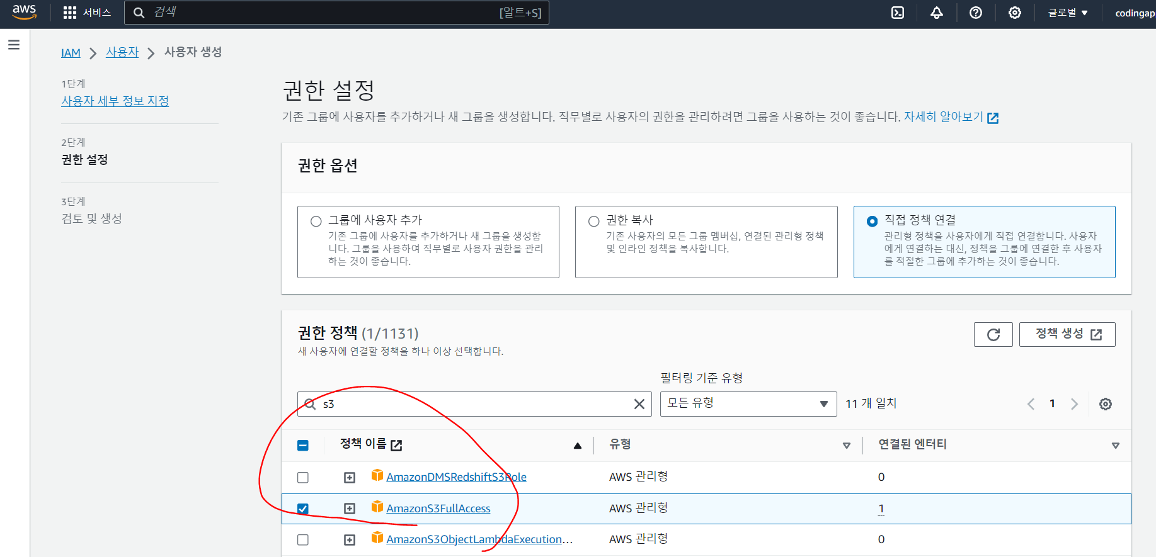
Task: Uncheck the AmazonS3FullAccess checkbox
Action: coord(303,509)
